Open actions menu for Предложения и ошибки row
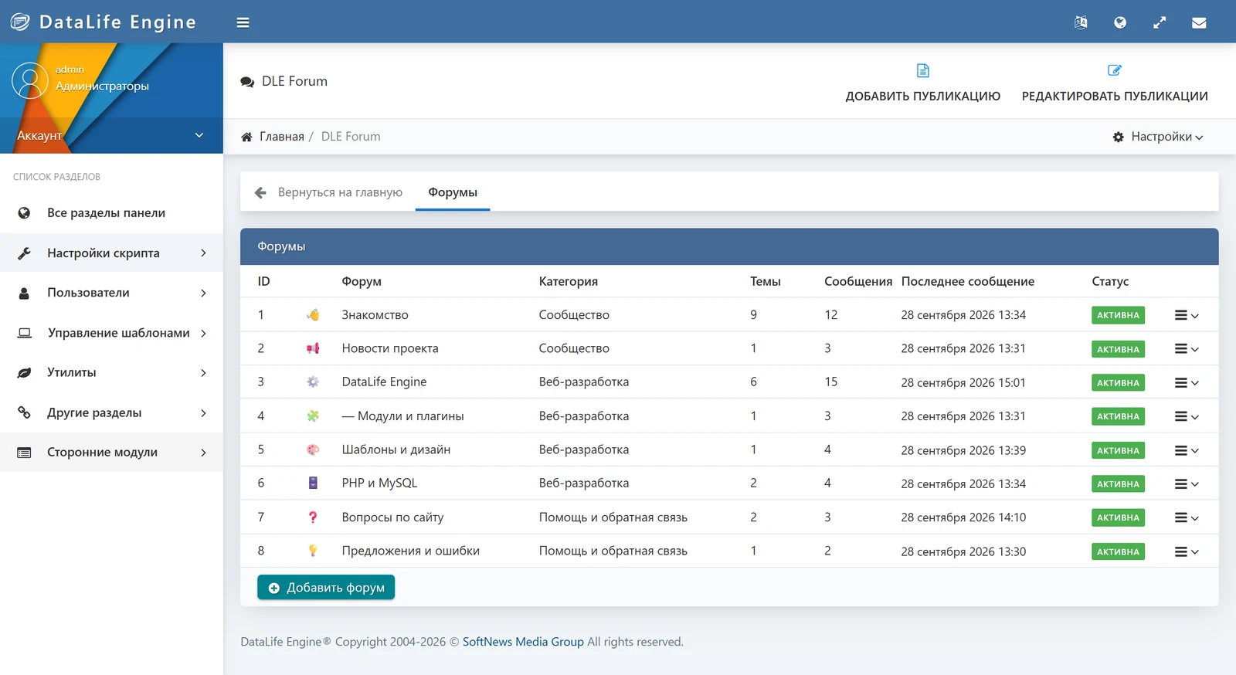Viewport: 1236px width, 675px height. coord(1187,551)
